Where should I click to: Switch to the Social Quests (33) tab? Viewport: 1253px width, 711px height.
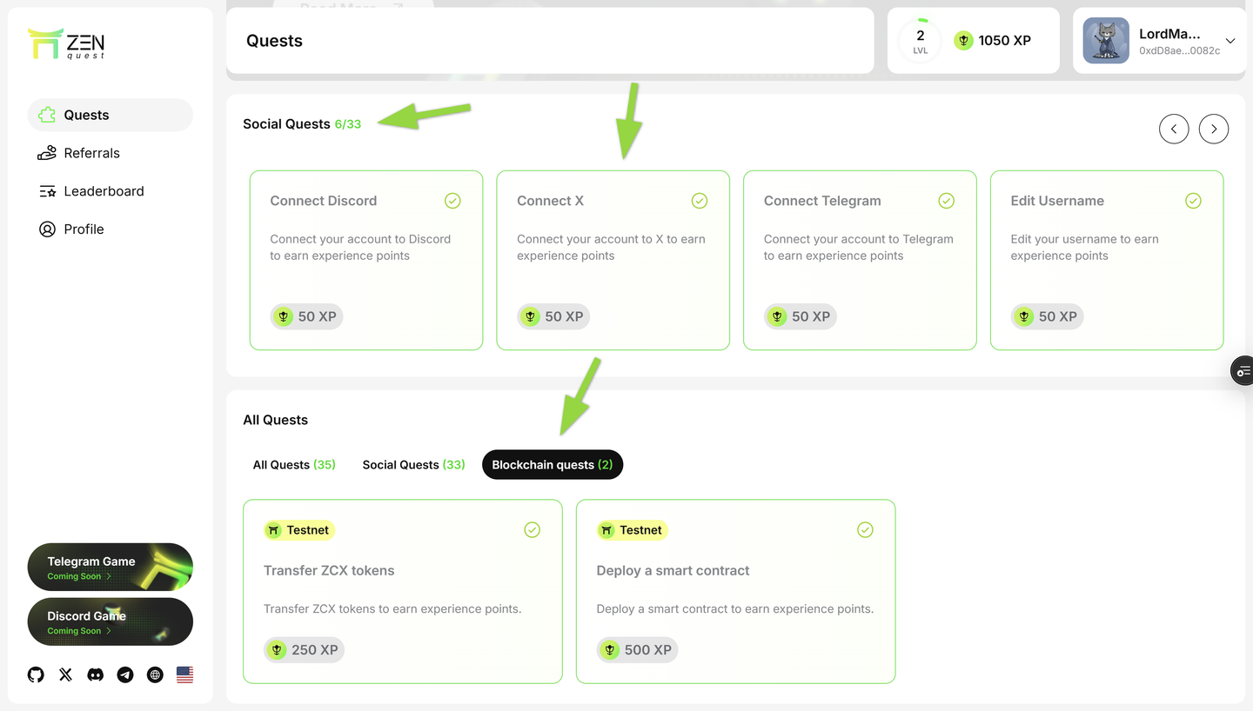(413, 464)
